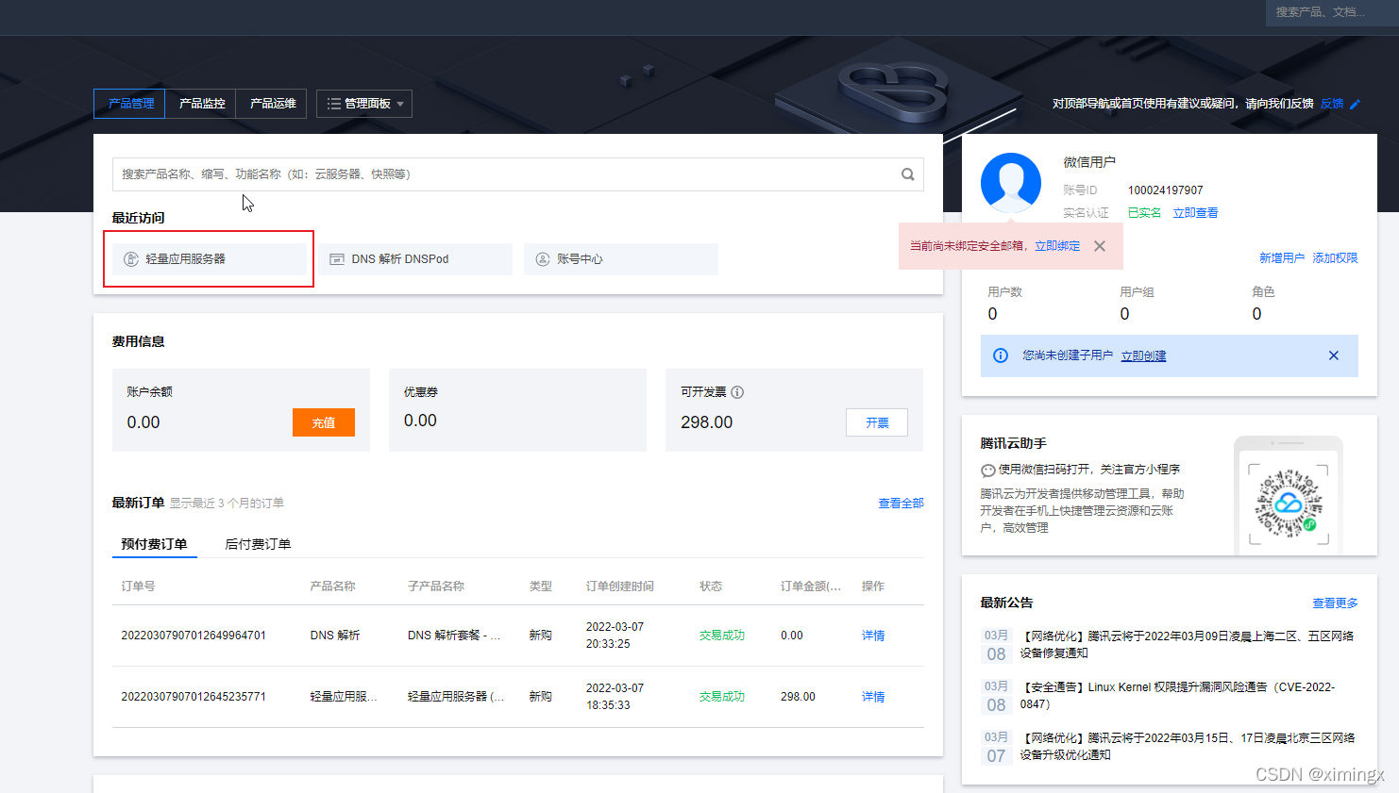Switch to 产品监控 tab
1399x793 pixels.
tap(201, 104)
